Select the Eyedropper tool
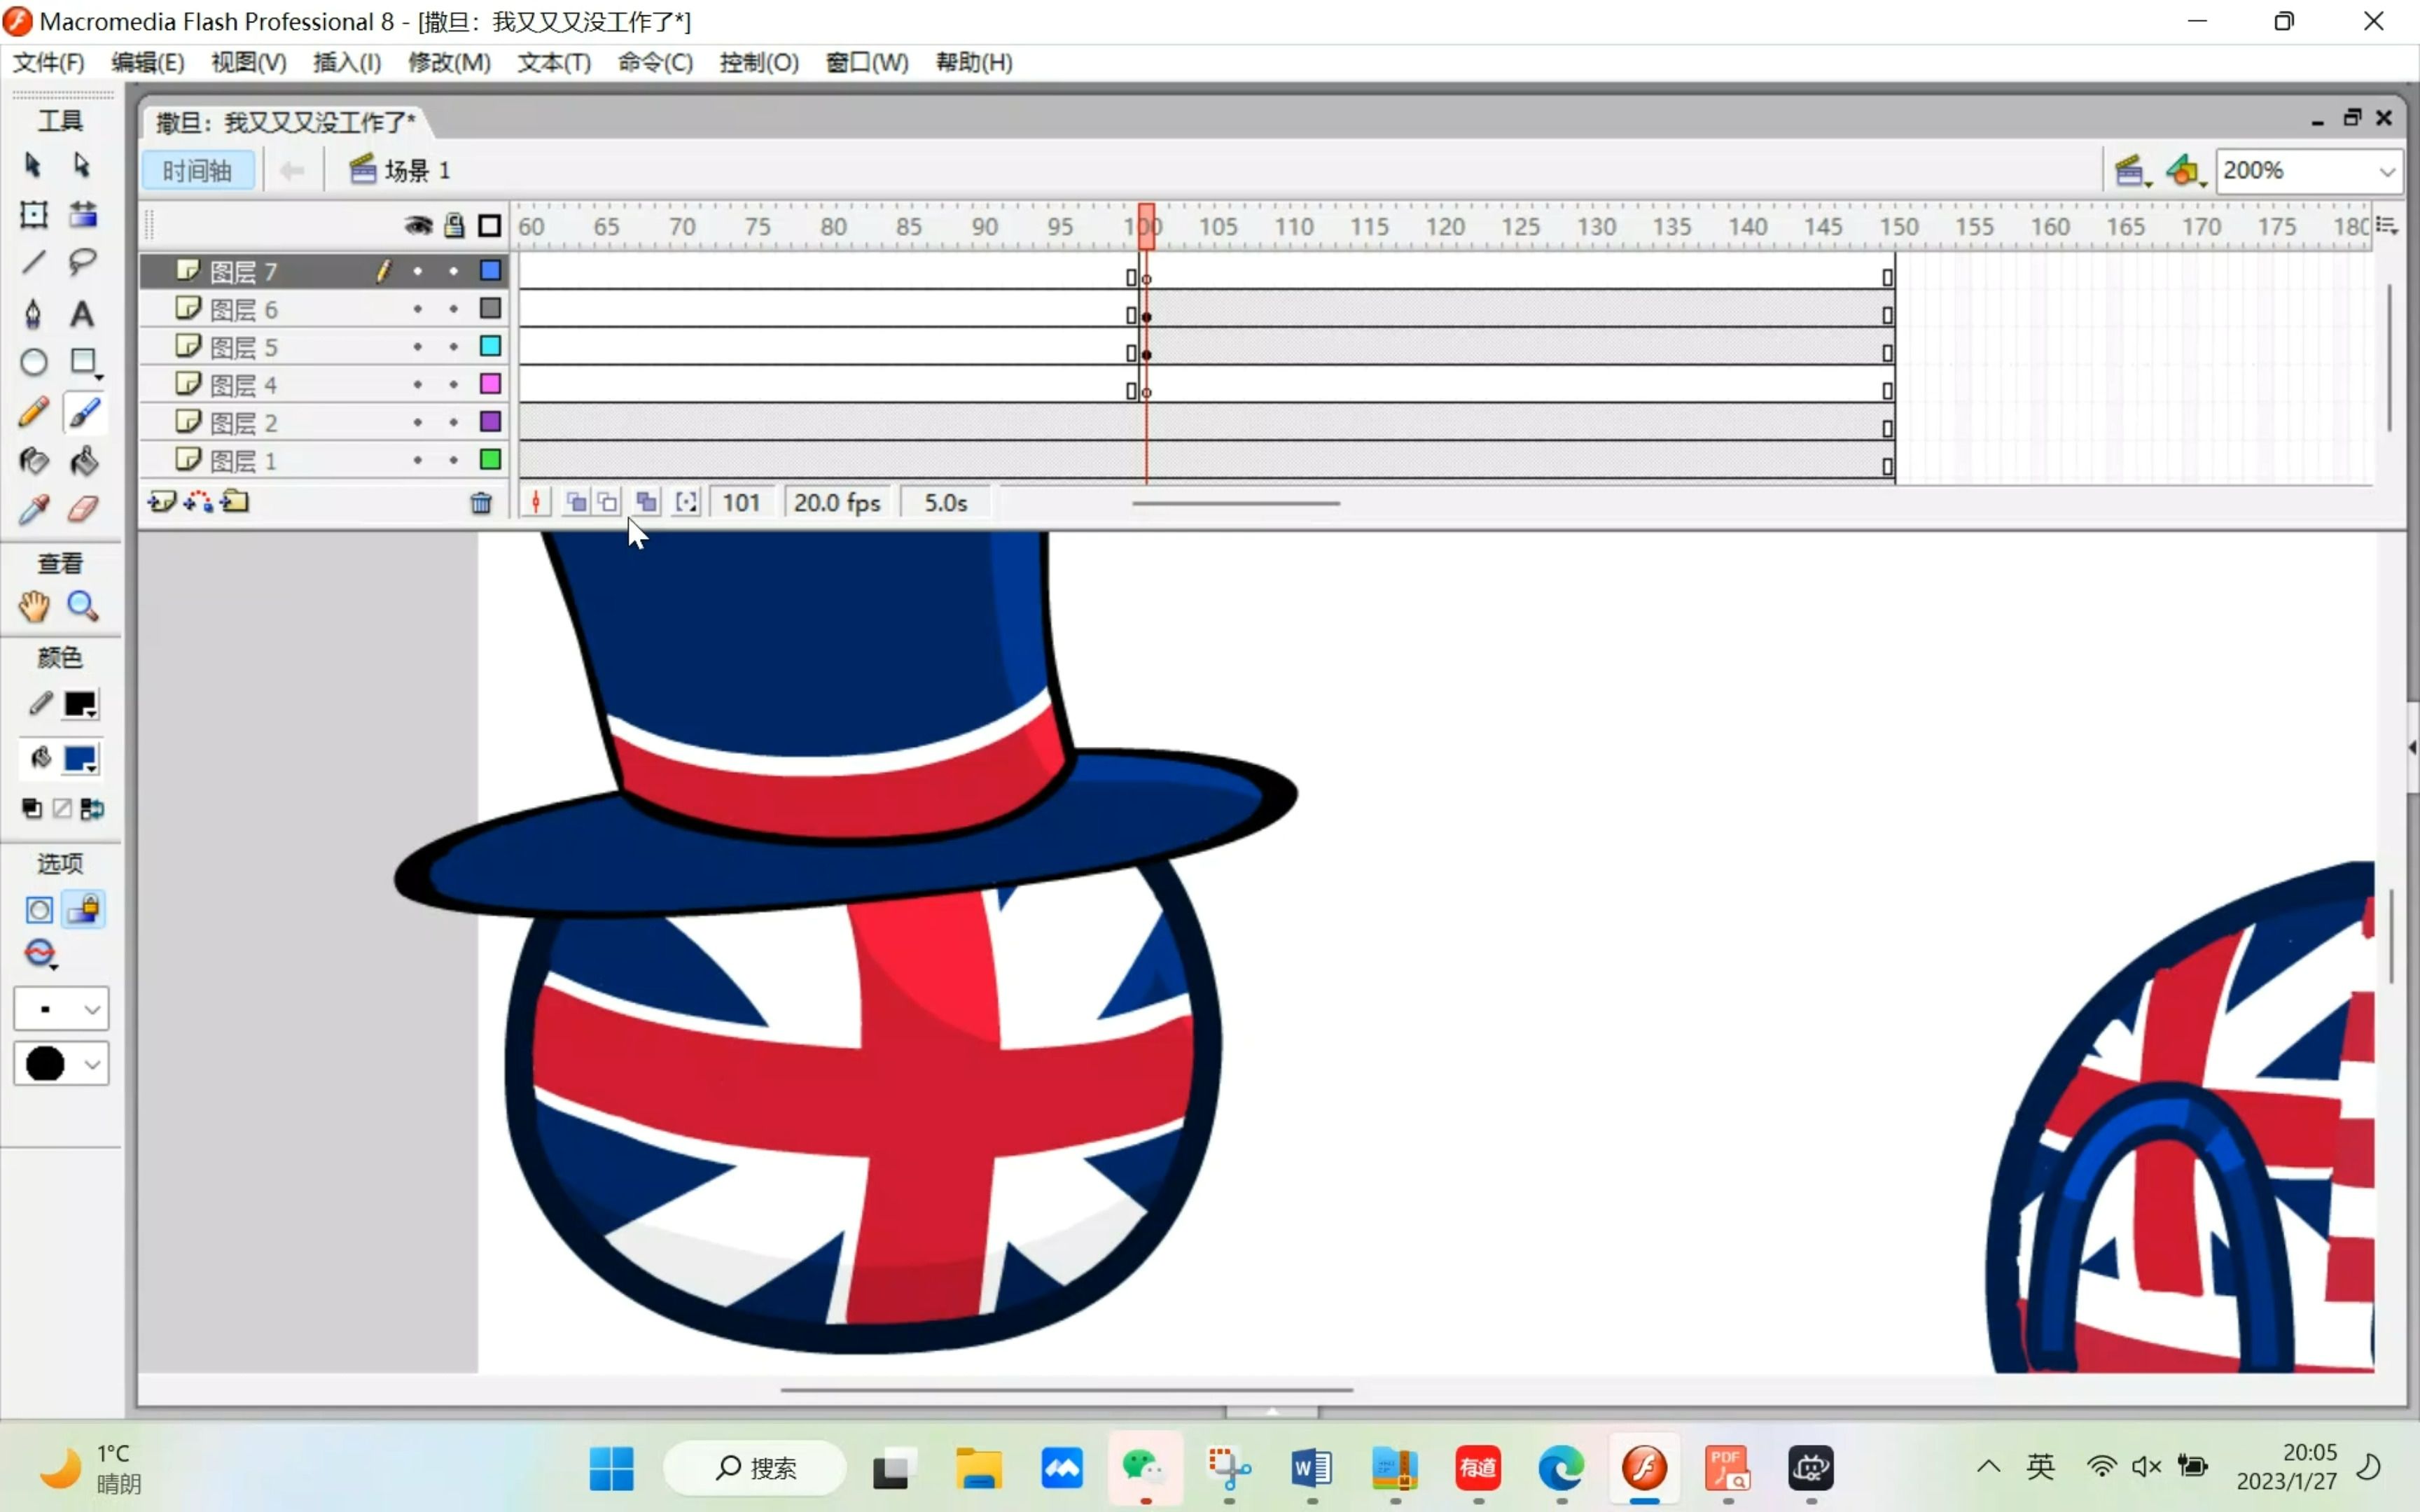Viewport: 2420px width, 1512px height. (33, 510)
